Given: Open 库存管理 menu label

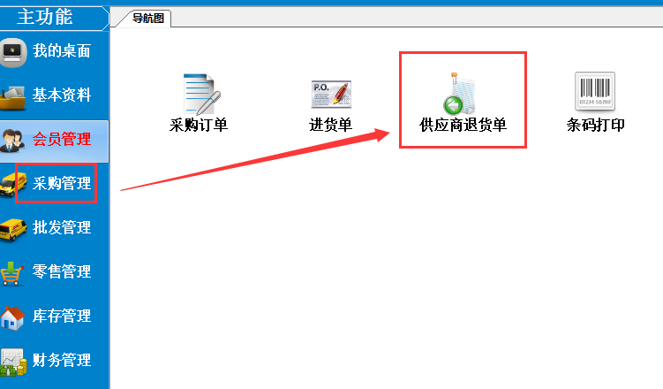Looking at the screenshot, I should [62, 316].
